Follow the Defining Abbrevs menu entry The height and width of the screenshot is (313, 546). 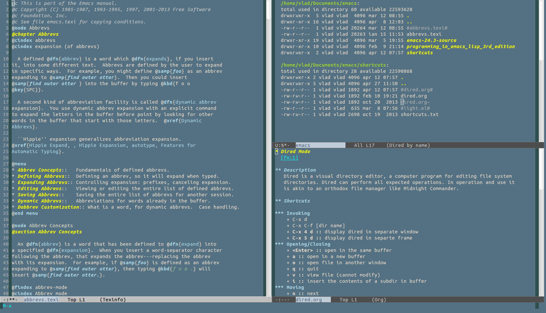(41, 176)
